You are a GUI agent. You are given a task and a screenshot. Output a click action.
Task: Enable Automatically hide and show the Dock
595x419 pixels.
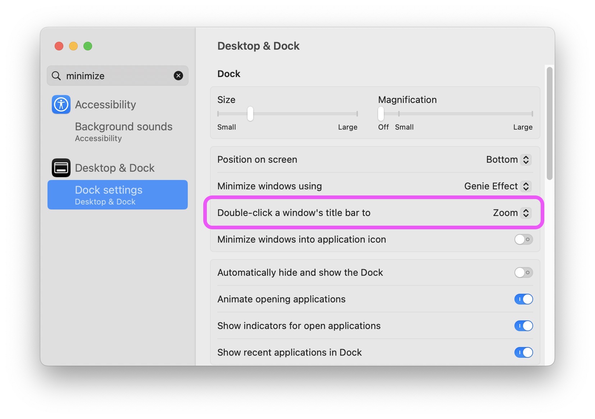click(523, 272)
